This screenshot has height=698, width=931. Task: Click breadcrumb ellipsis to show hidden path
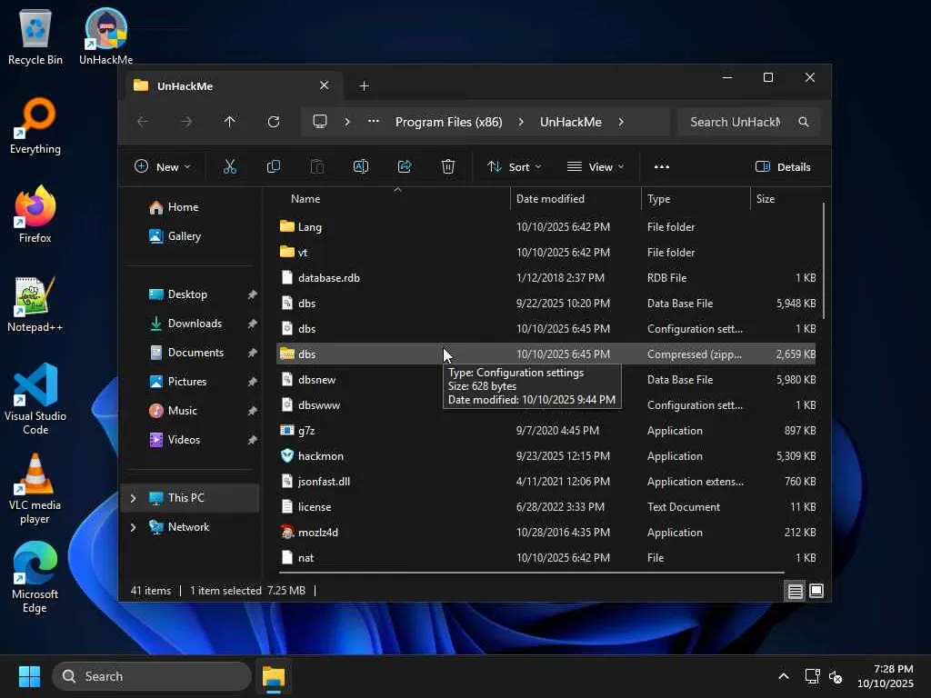click(373, 122)
